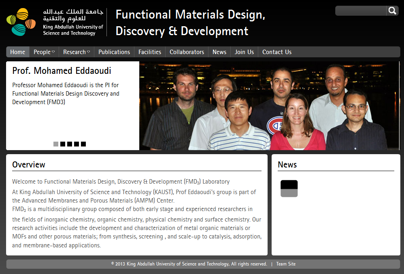The width and height of the screenshot is (404, 274).
Task: Open the Contact Us page
Action: tap(277, 52)
